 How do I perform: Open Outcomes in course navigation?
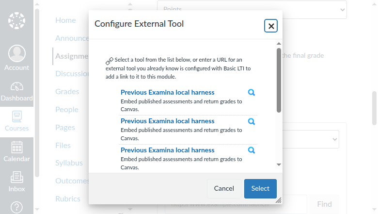tap(72, 181)
